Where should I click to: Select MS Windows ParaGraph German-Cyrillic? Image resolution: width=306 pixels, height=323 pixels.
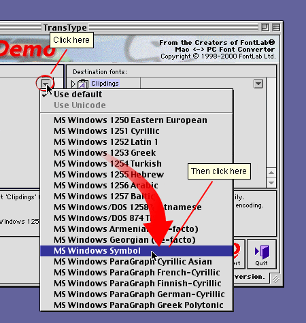coord(137,294)
